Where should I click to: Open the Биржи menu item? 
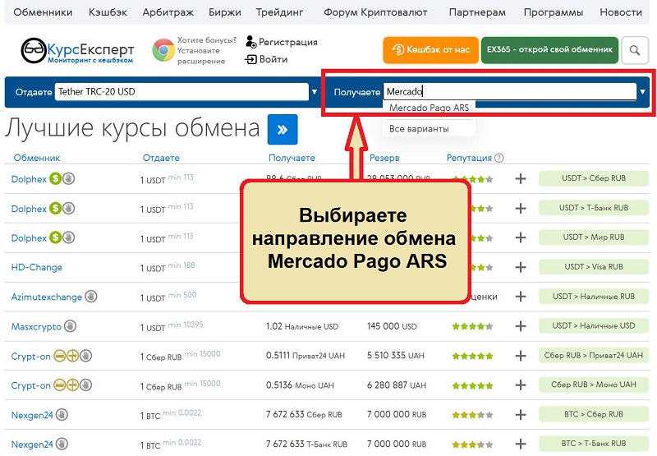pos(224,12)
